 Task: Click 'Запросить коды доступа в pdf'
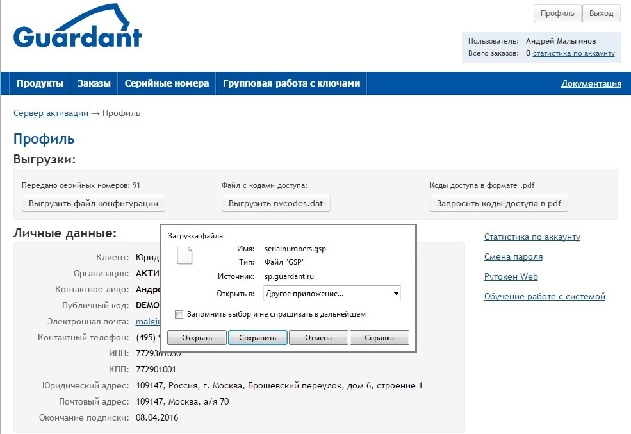point(498,204)
